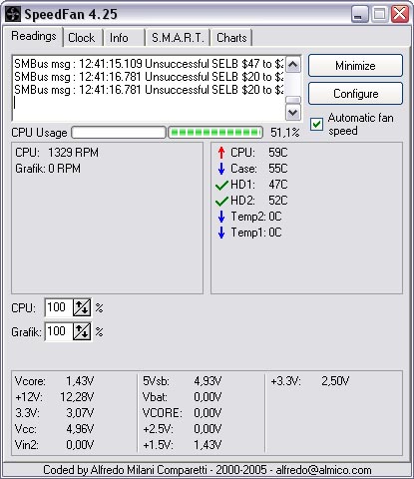Click the VCORE 0,00V reading
This screenshot has height=479, width=414.
(x=183, y=413)
